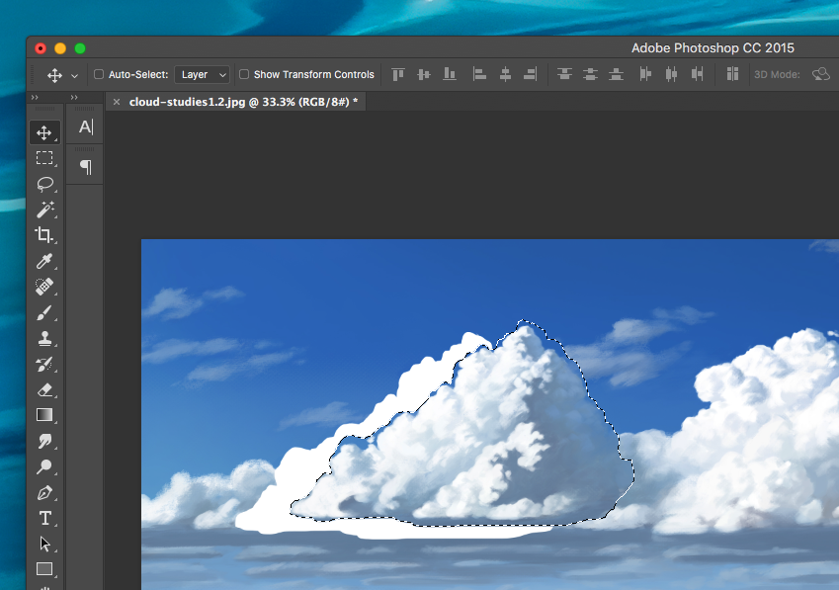Click Align left edges button
Image resolution: width=839 pixels, height=590 pixels.
[x=479, y=74]
